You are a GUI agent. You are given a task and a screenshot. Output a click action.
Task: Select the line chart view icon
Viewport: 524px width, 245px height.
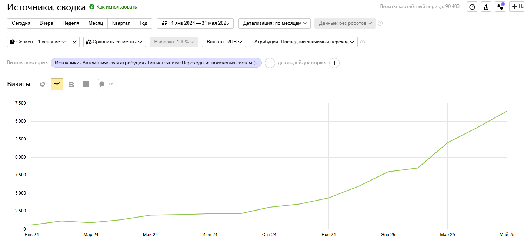coord(57,84)
